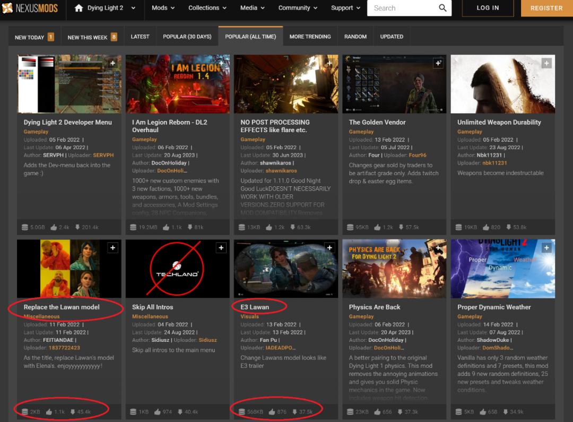
Task: Click the plus icon on Skip All Intros
Action: coord(221,248)
